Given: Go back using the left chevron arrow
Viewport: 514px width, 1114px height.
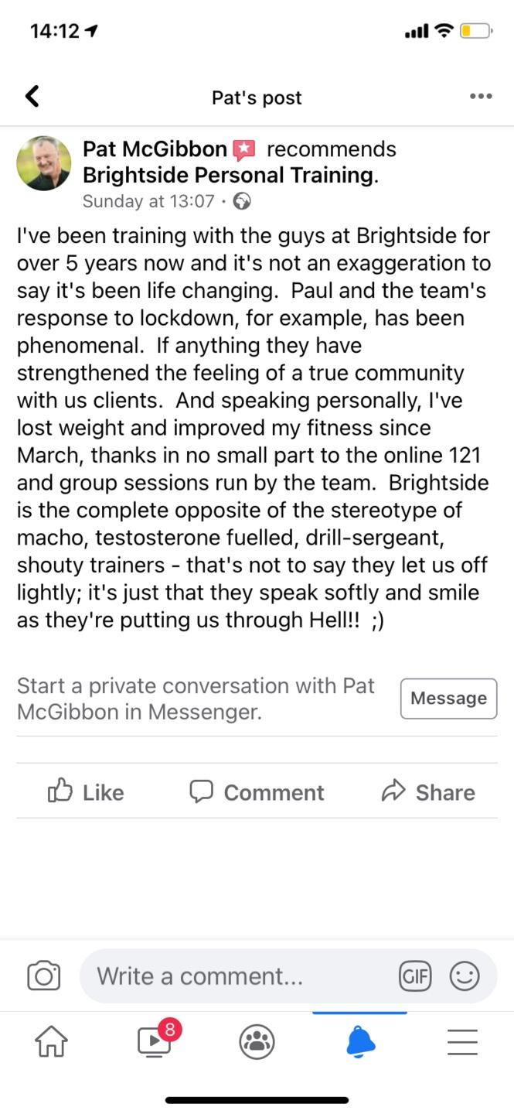Looking at the screenshot, I should point(32,97).
